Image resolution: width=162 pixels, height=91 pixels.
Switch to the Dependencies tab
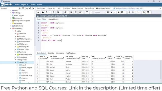coord(77,8)
